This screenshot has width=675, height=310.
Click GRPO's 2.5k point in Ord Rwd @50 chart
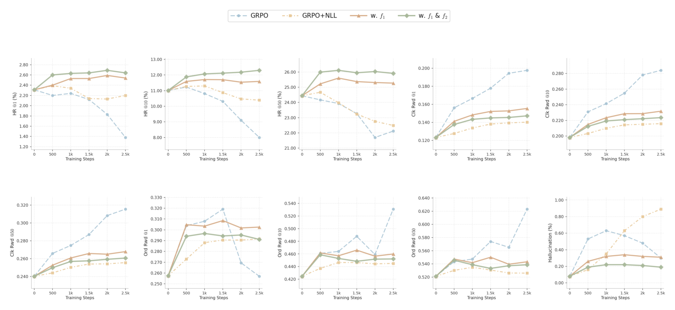[x=527, y=209]
